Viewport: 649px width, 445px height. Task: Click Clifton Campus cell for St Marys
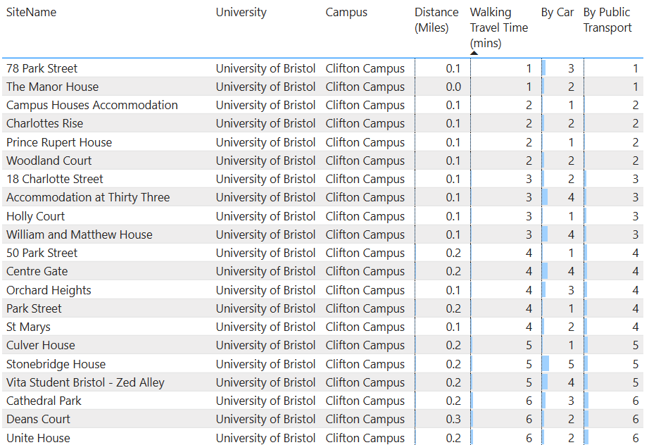365,327
